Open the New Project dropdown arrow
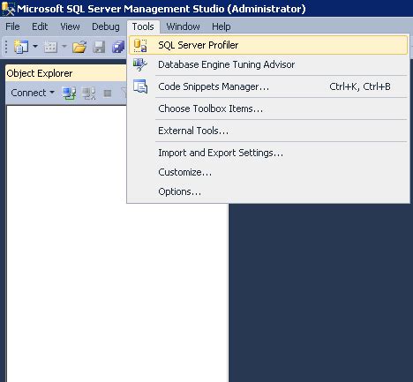413x382 pixels. point(35,46)
